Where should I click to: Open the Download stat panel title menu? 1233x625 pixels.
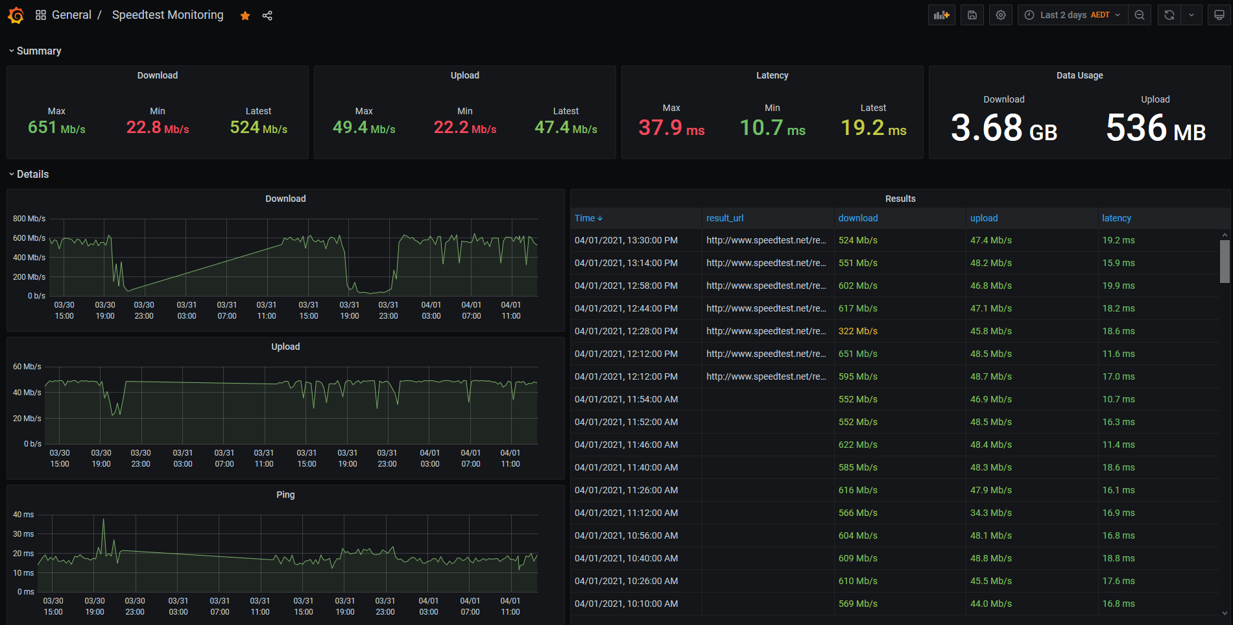(x=158, y=75)
